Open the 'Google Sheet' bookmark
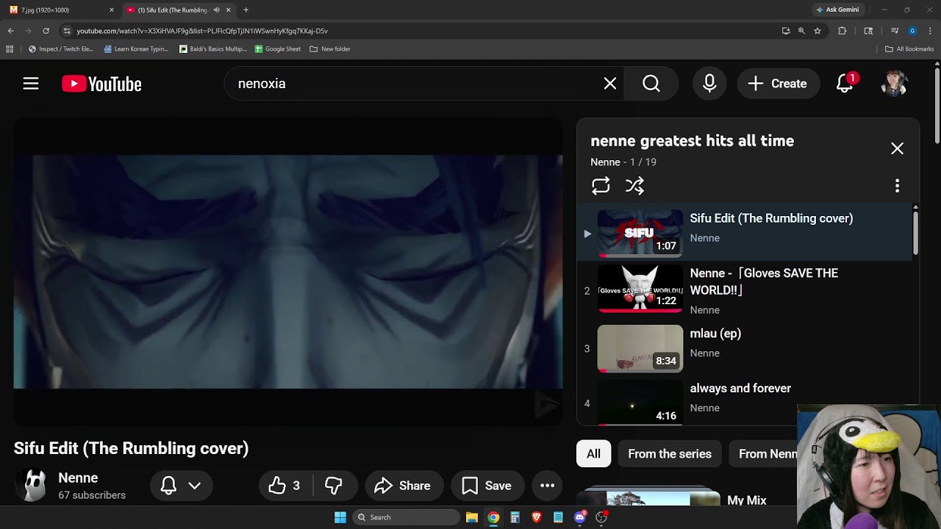Screen dimensions: 941x529 [278, 49]
